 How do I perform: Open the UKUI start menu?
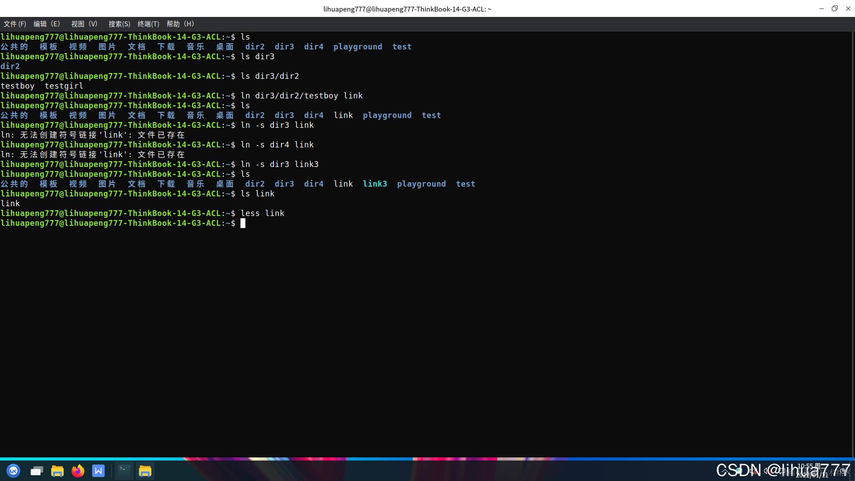click(x=13, y=471)
